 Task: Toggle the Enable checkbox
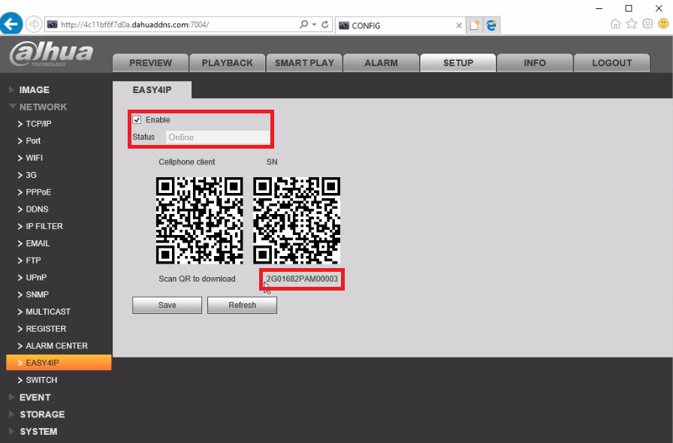pos(137,120)
